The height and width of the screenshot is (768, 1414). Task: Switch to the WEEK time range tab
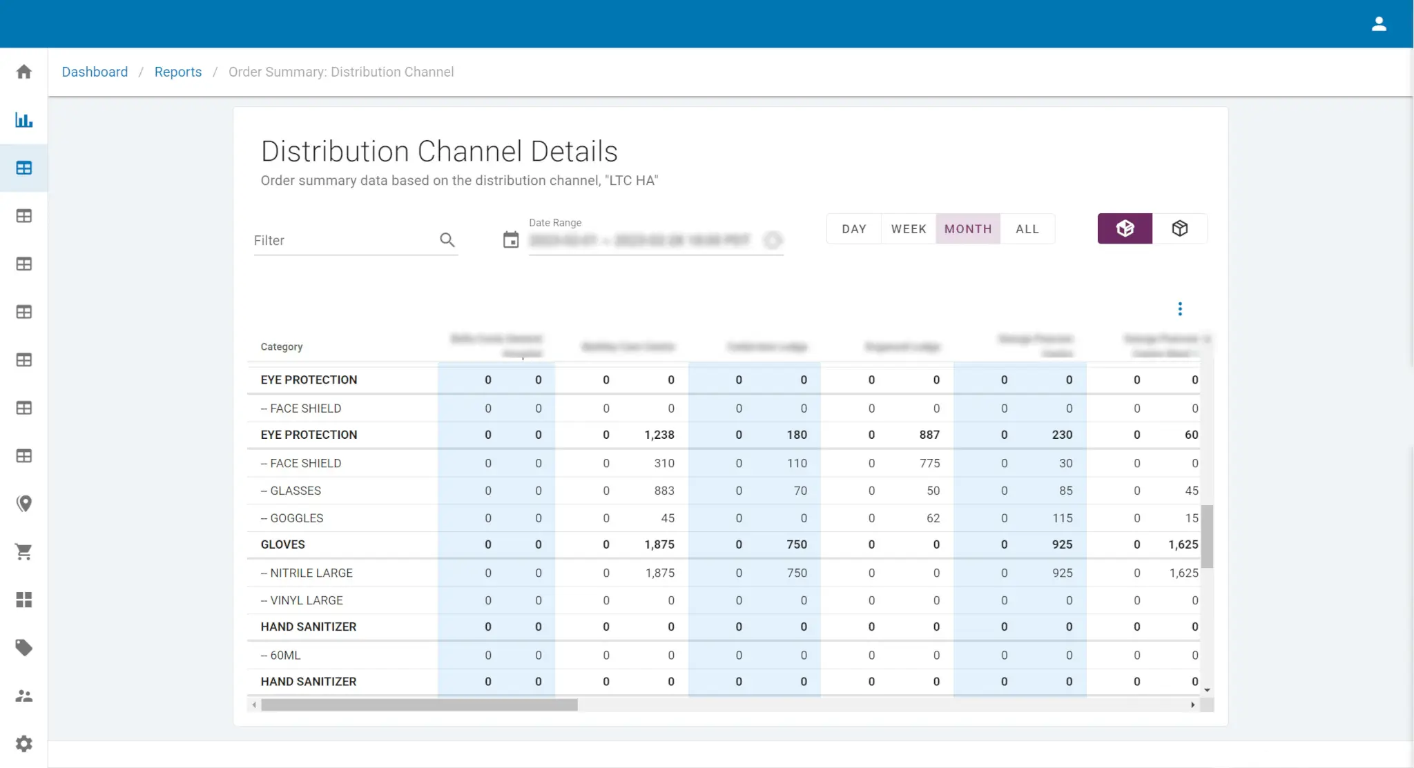point(908,228)
